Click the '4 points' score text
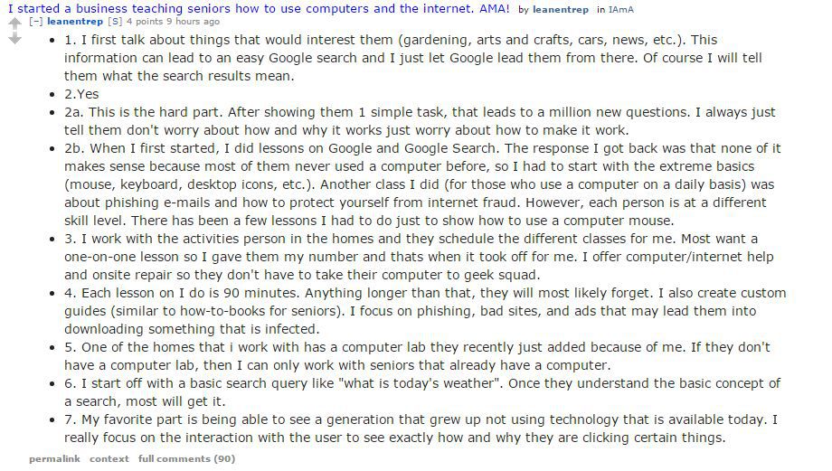This screenshot has width=832, height=471. click(x=145, y=21)
